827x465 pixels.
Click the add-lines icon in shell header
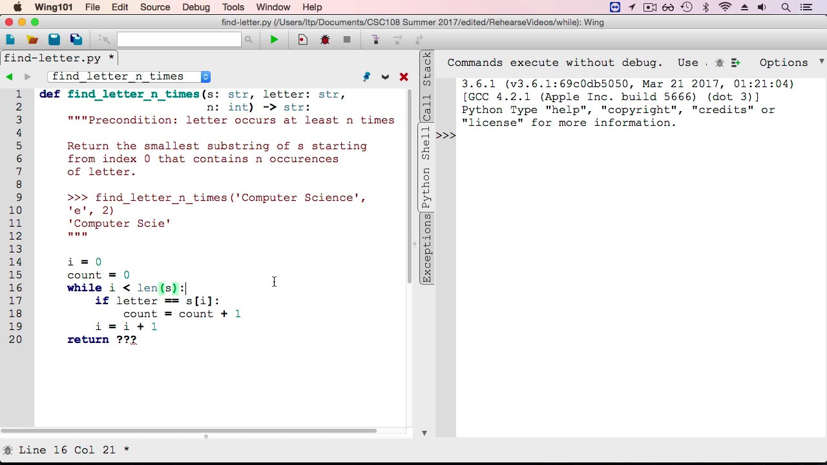pos(736,63)
